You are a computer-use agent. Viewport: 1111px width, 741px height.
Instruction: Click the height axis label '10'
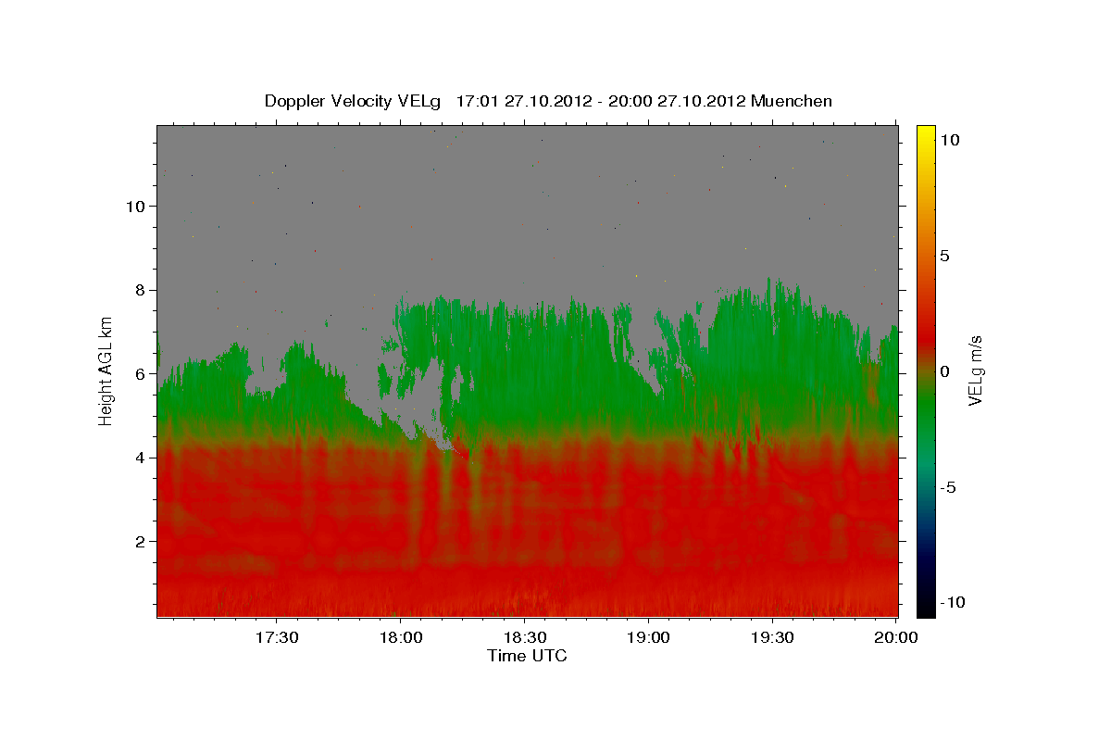point(134,206)
